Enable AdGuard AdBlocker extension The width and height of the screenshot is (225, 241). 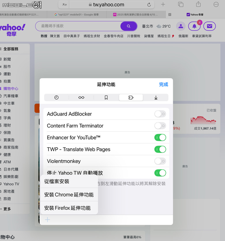click(x=160, y=114)
